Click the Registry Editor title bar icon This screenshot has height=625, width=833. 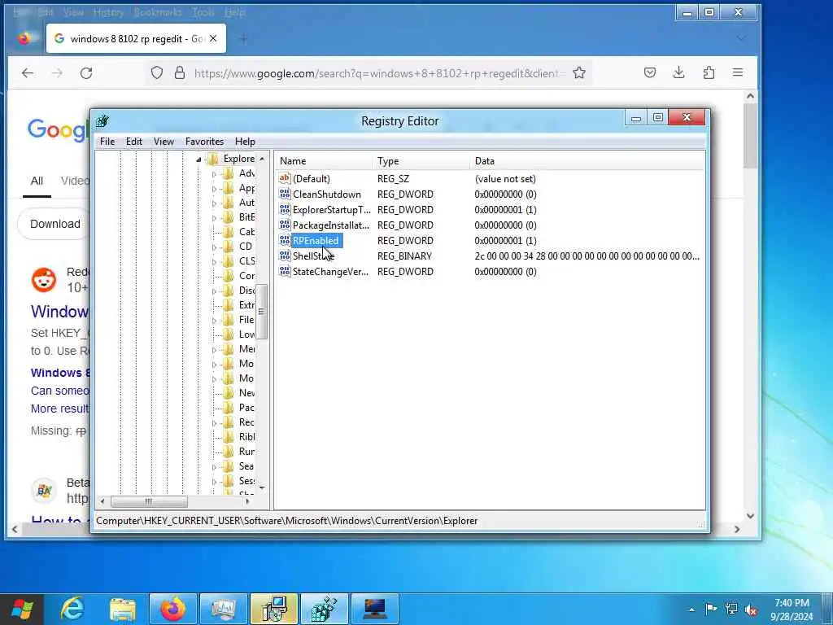pyautogui.click(x=102, y=121)
